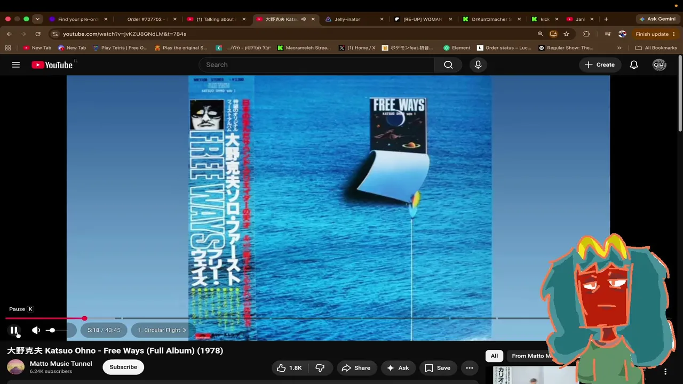The width and height of the screenshot is (683, 384).
Task: Open a new browser tab
Action: [x=606, y=19]
